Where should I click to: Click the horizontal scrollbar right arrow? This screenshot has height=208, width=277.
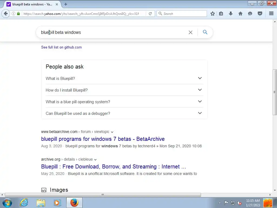point(270,195)
